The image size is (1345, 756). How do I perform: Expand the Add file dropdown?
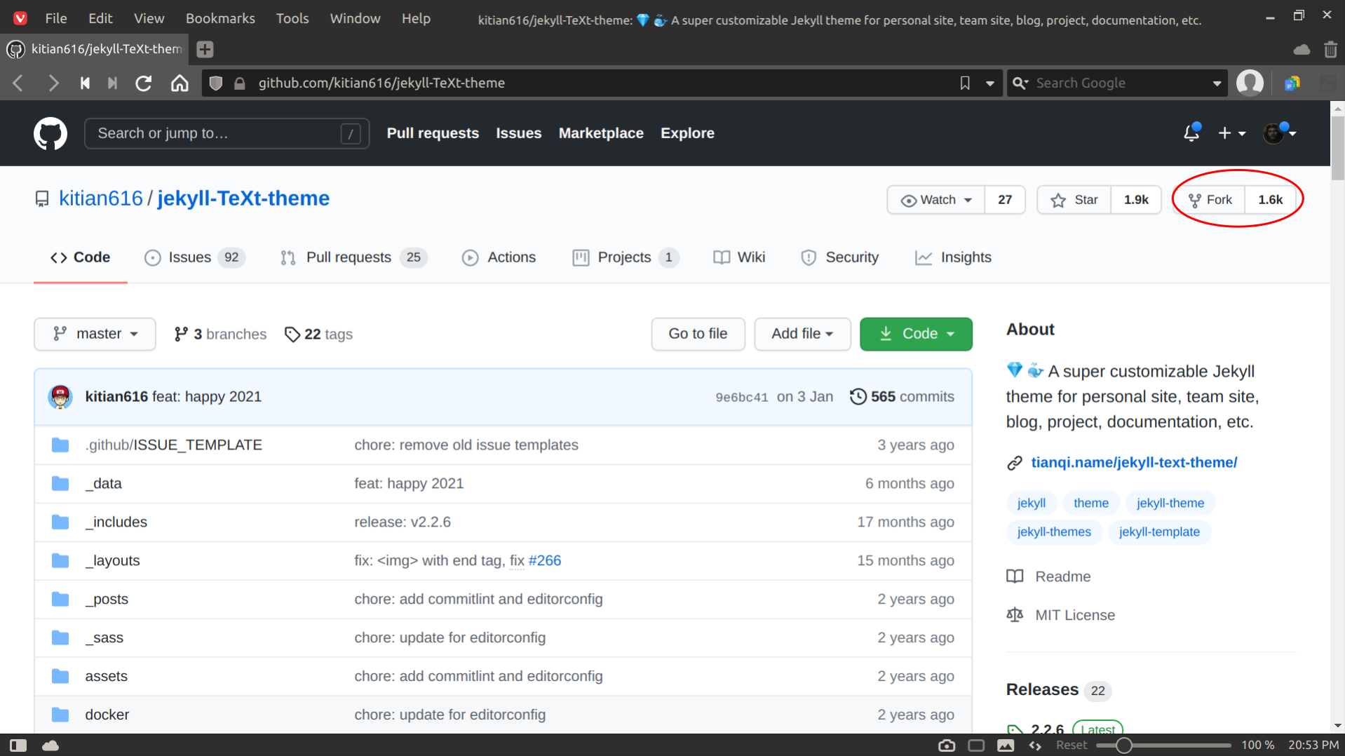click(x=802, y=334)
